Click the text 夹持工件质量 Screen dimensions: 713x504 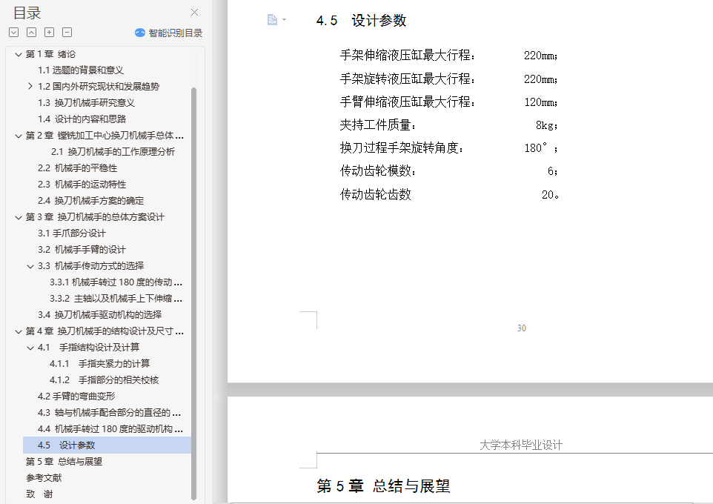pos(378,125)
